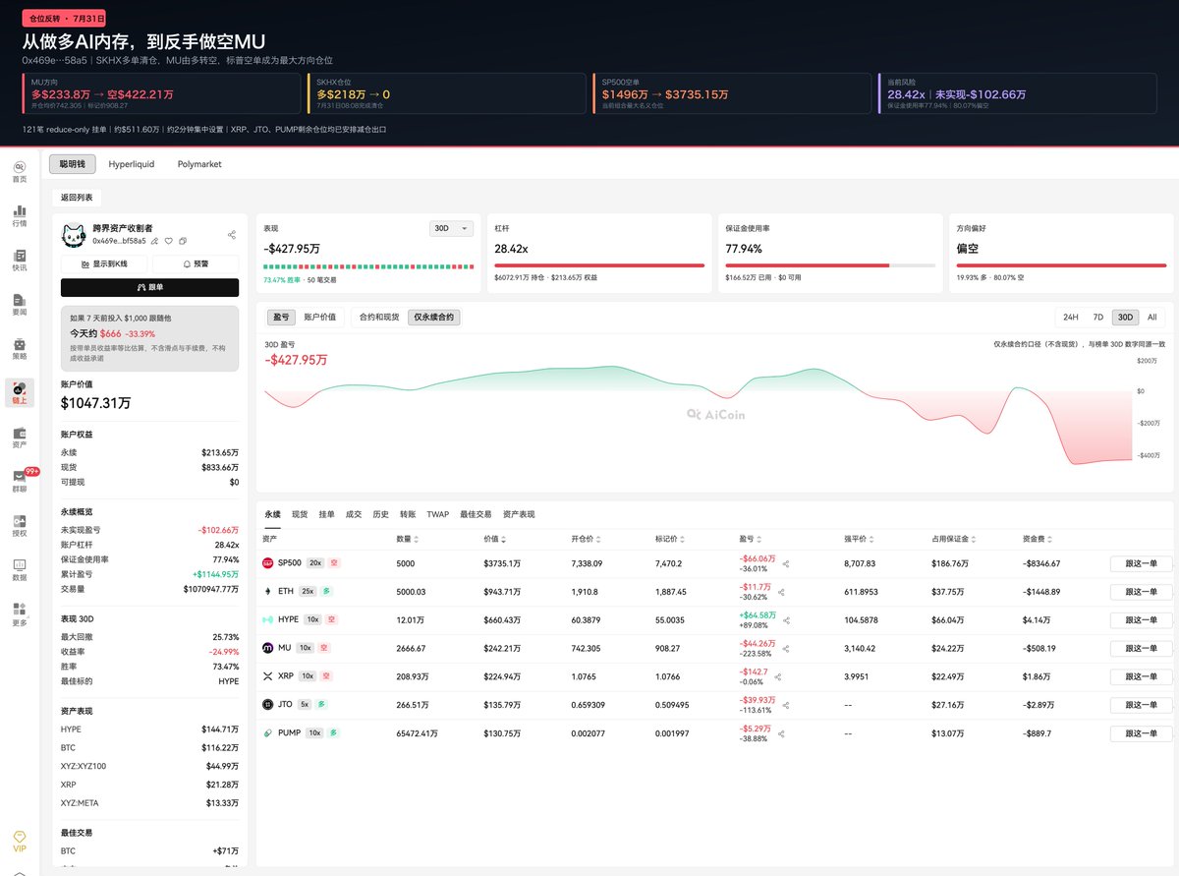Click the black 跟单 copy-trade button
The image size is (1179, 876).
(x=149, y=287)
